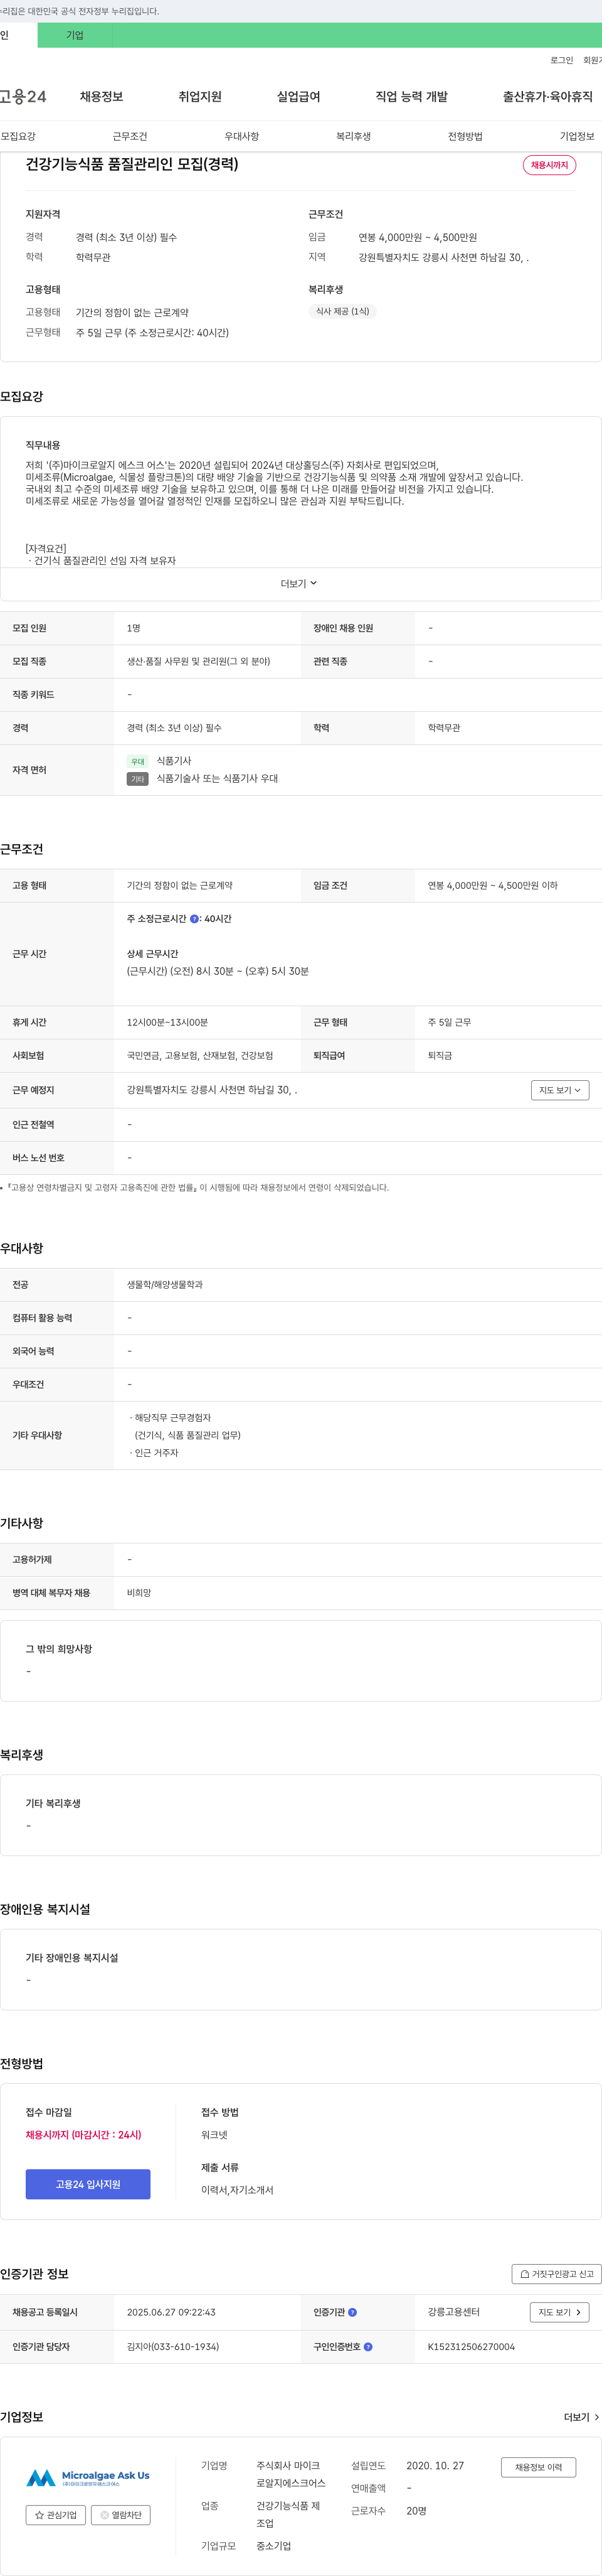Viewport: 602px width, 2576px height.
Task: Open the 출산휴가·육아휴직 menu
Action: (x=547, y=97)
